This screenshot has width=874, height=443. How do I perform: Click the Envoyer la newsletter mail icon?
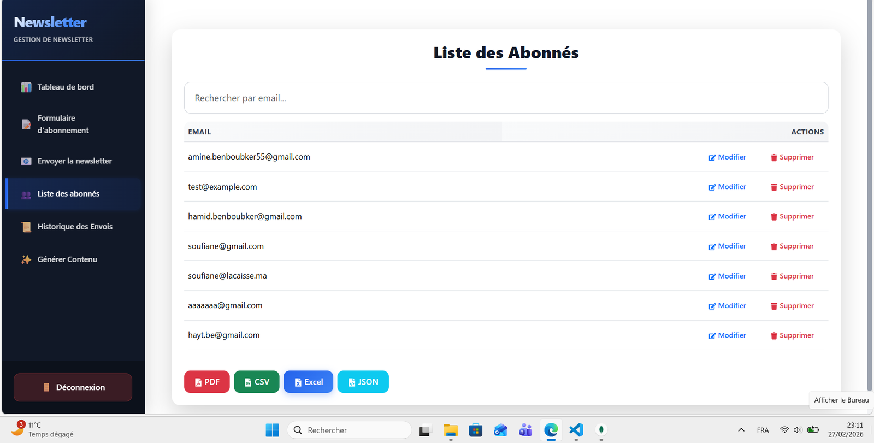pyautogui.click(x=26, y=161)
